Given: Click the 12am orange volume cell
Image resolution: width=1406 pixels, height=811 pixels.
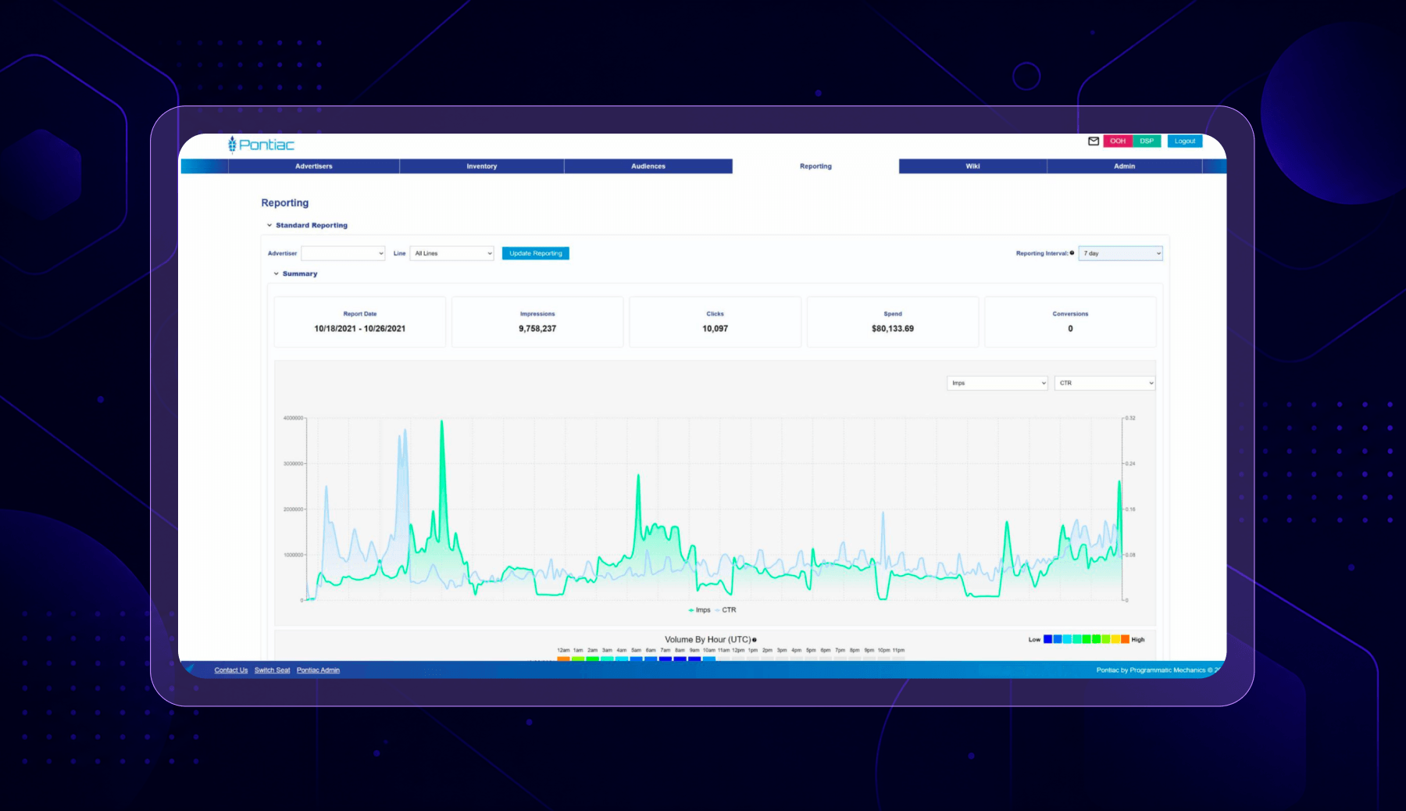Looking at the screenshot, I should coord(563,659).
